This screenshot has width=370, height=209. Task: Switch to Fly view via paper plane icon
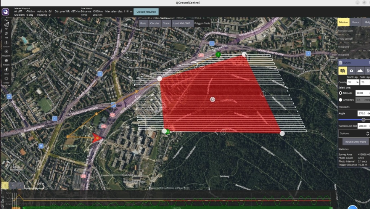tap(6, 24)
